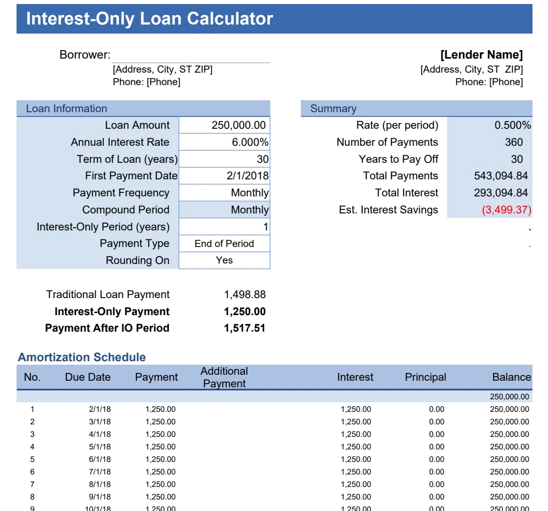Click the Principal column header

[425, 377]
